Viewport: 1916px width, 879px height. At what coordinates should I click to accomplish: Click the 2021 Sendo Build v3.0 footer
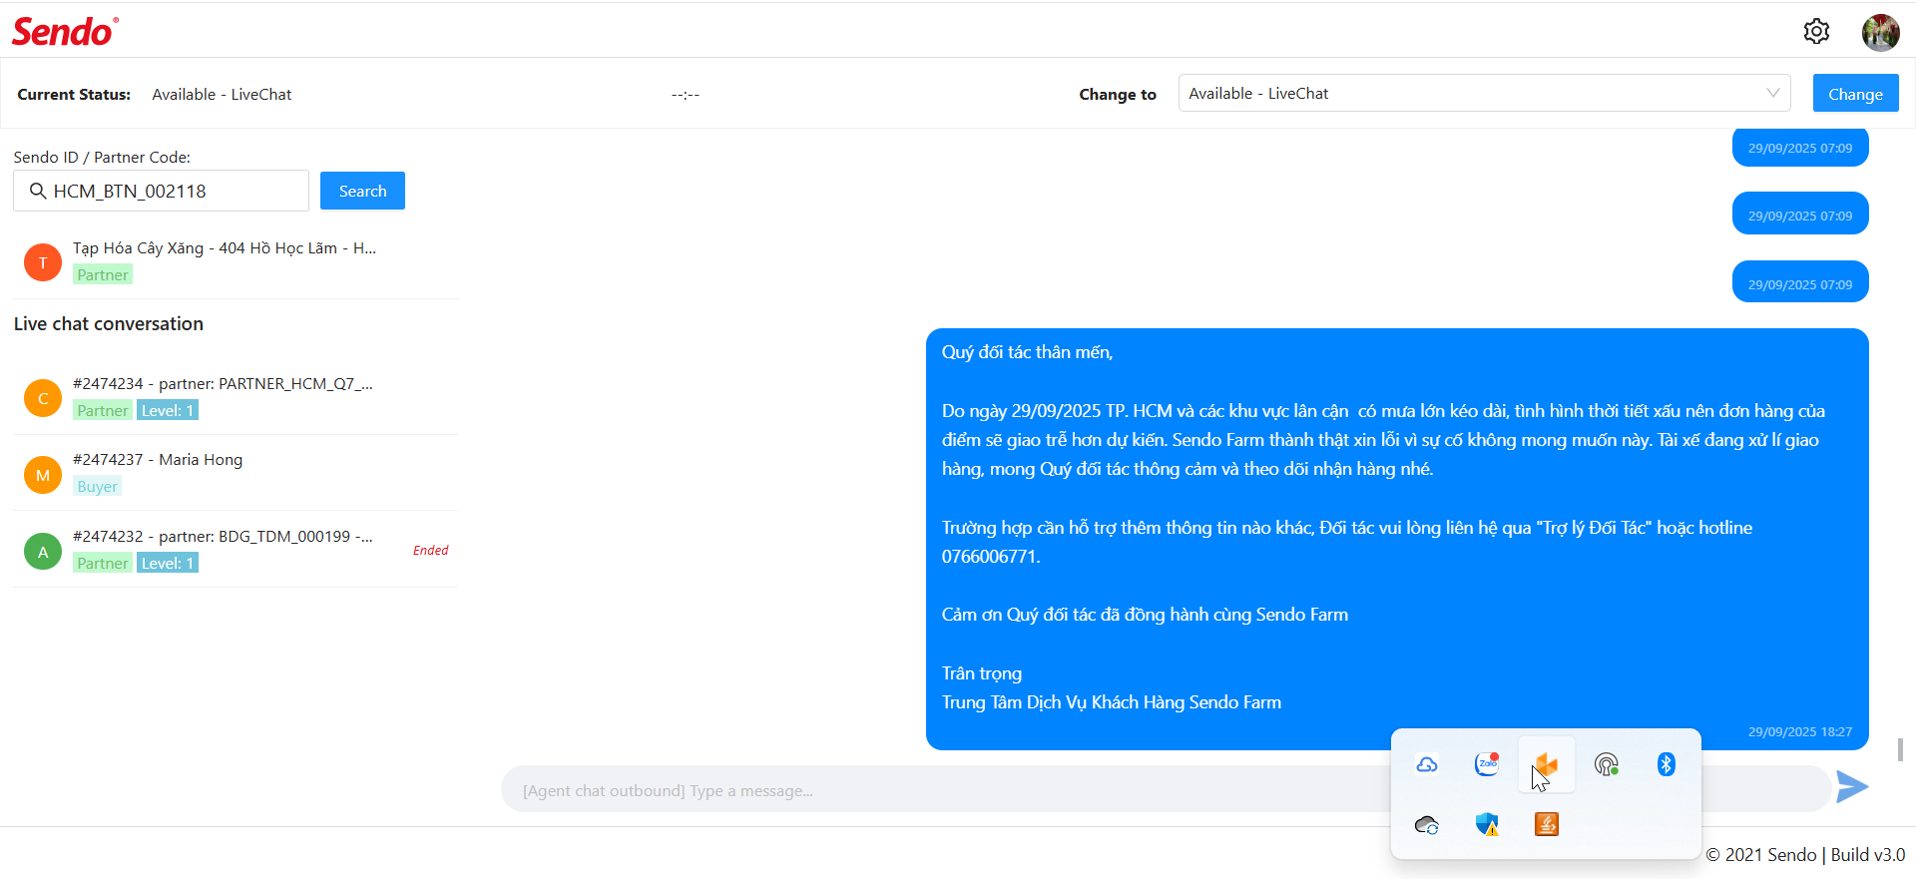pyautogui.click(x=1805, y=855)
